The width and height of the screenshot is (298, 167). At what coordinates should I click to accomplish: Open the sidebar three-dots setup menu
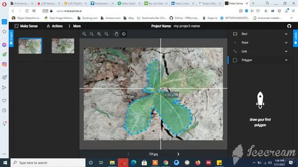coord(4,154)
